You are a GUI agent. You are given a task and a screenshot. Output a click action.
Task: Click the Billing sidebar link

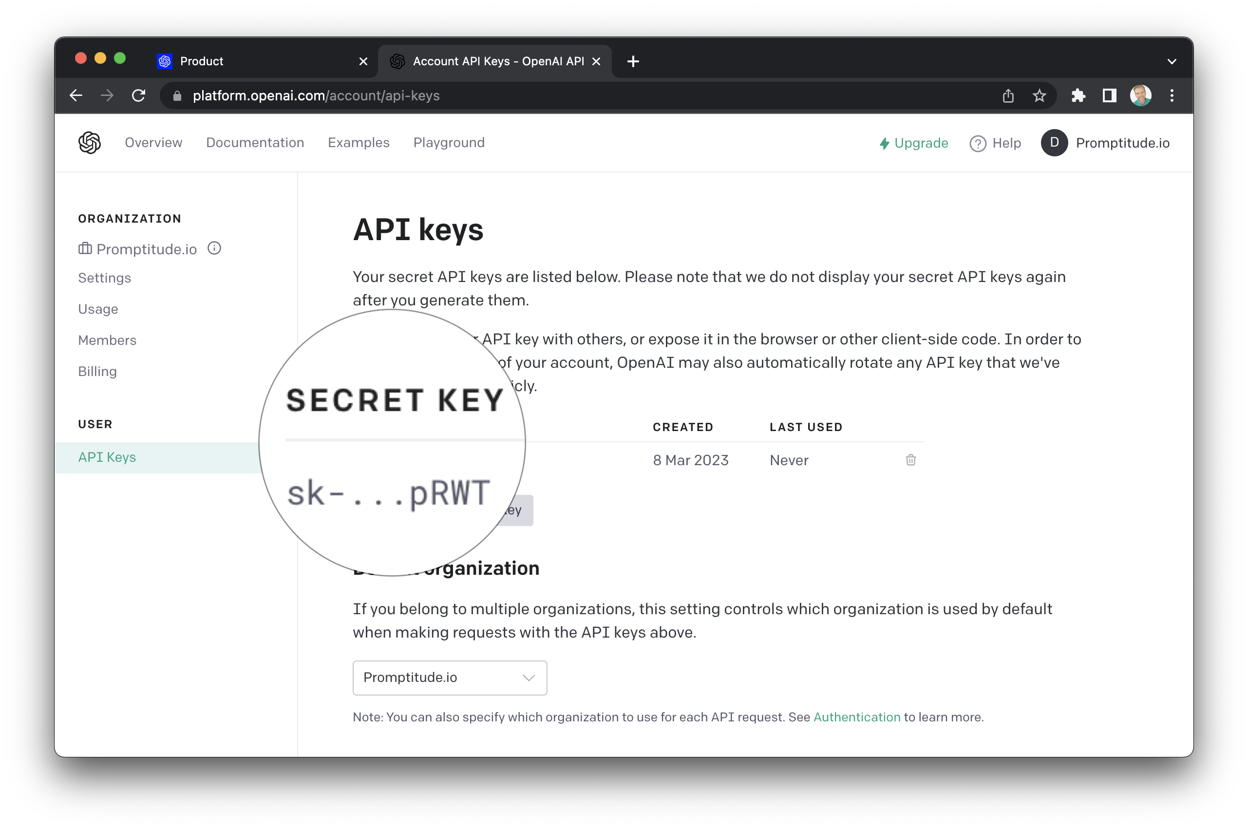coord(97,371)
